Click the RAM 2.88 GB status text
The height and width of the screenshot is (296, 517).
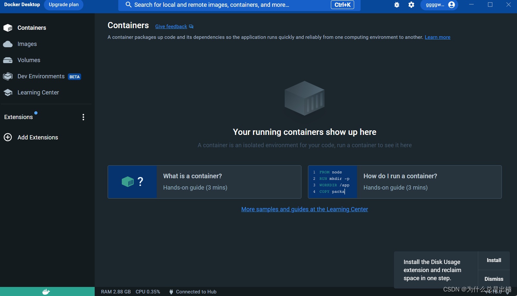pyautogui.click(x=116, y=292)
